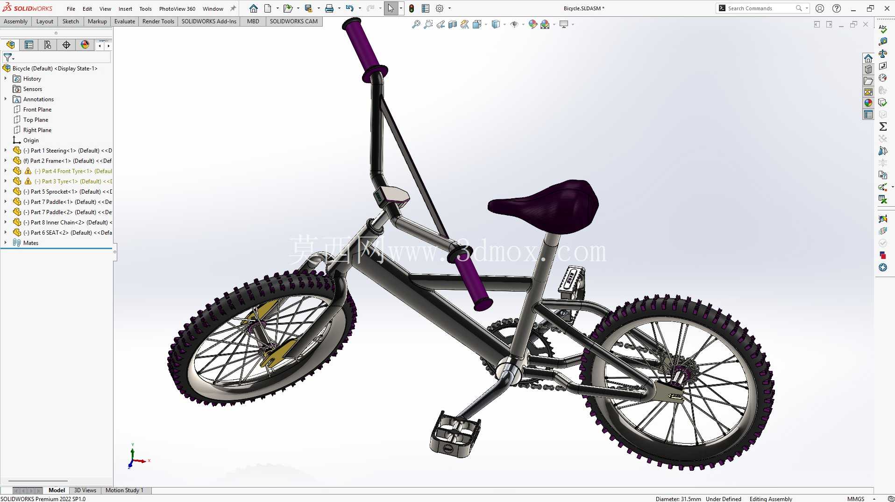This screenshot has height=502, width=895.
Task: Open the ConfigurationManager tab icon
Action: 48,45
